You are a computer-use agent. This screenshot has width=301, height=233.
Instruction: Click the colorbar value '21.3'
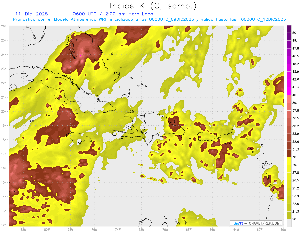tap(296, 212)
